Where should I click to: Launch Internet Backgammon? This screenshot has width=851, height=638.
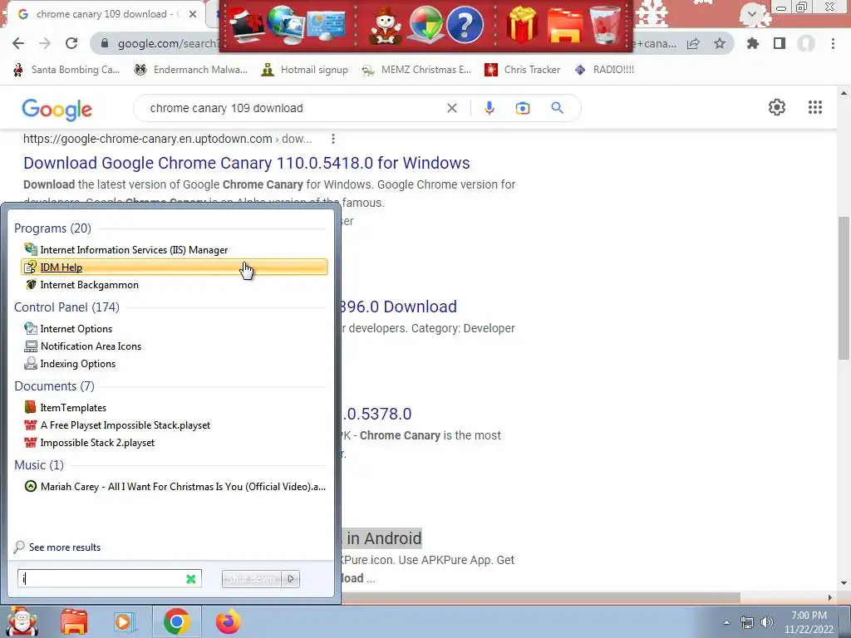(x=174, y=285)
